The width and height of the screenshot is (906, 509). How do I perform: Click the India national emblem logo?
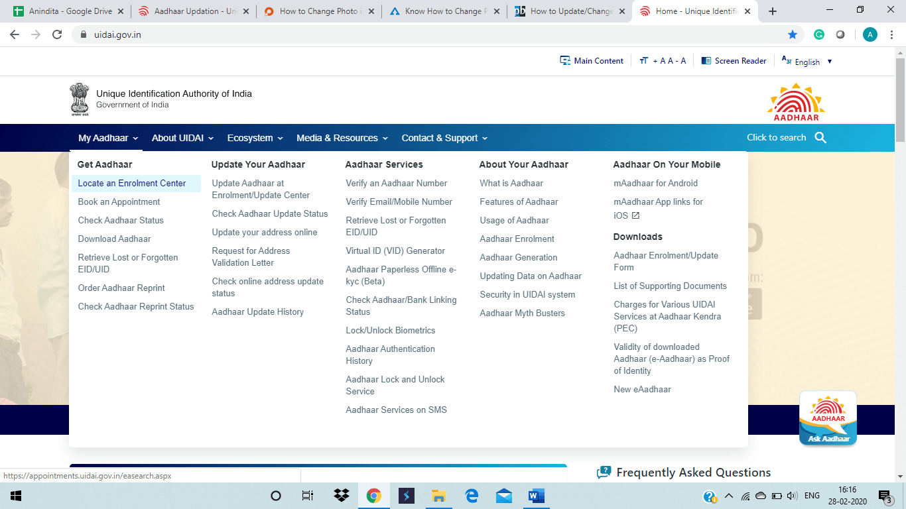[80, 99]
